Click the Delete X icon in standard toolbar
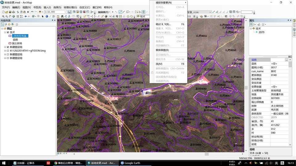Image resolution: width=296 pixels, height=166 pixels. point(28,12)
